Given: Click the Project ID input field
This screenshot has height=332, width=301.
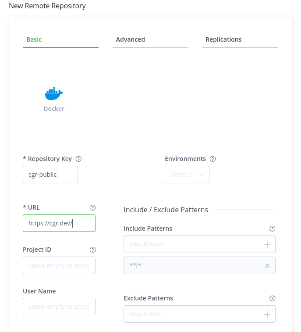Looking at the screenshot, I should point(59,265).
